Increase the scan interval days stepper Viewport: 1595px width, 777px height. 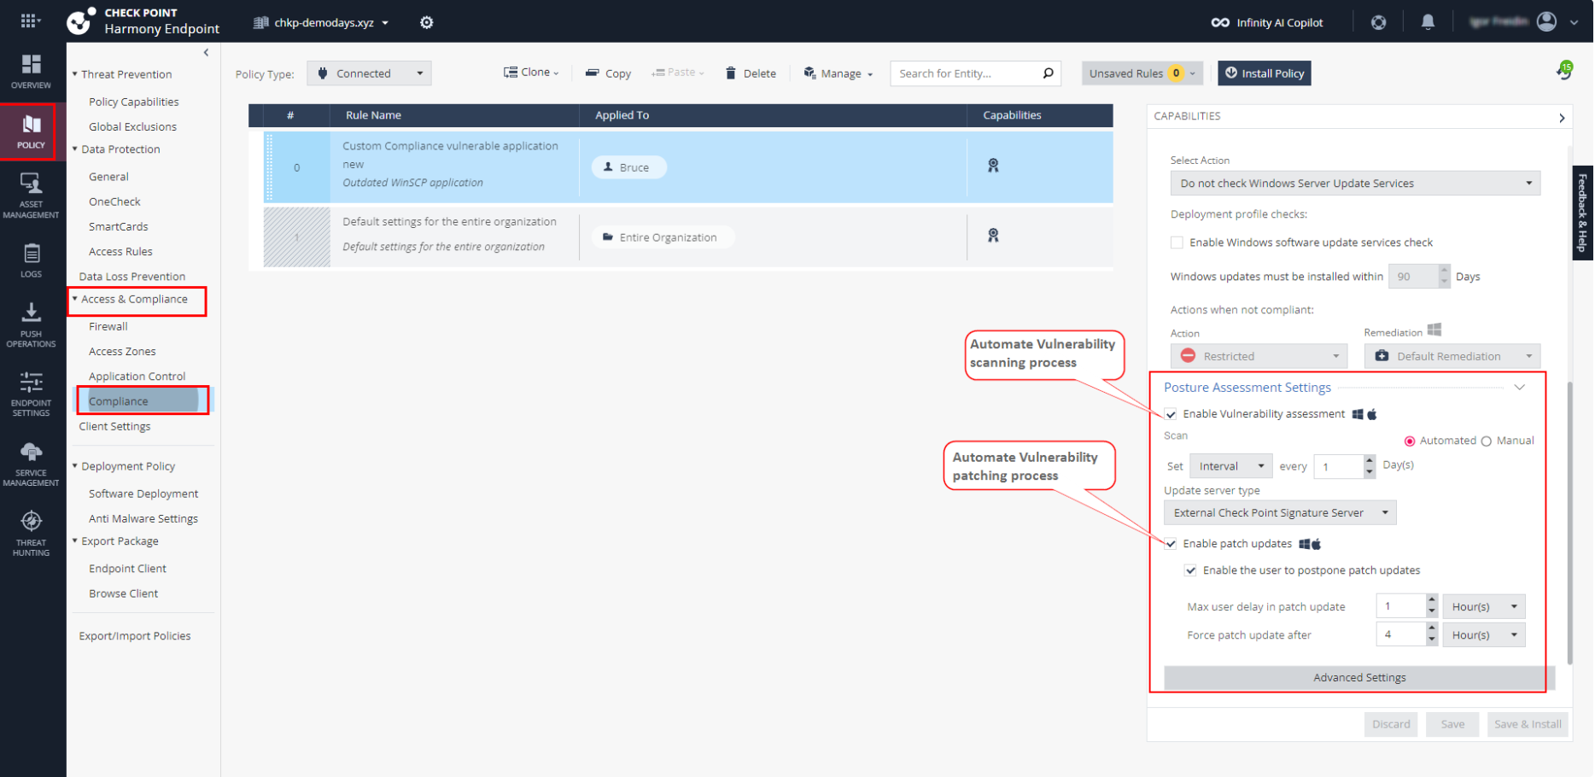1370,460
